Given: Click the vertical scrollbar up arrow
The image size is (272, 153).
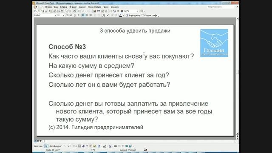Looking at the screenshot, I should [x=237, y=19].
